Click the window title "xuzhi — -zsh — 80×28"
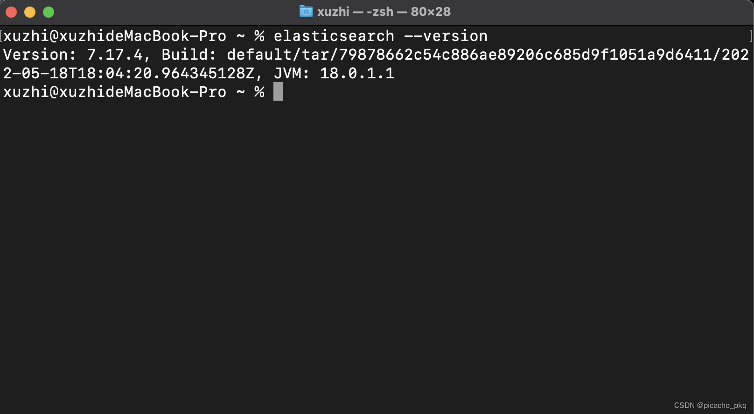754x414 pixels. (x=384, y=12)
